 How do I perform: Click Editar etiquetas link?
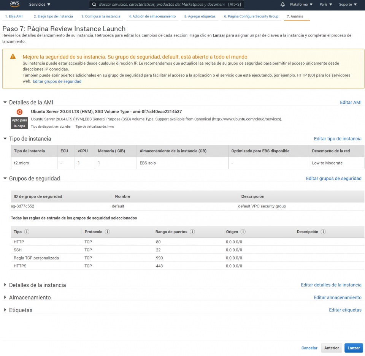pos(345,310)
